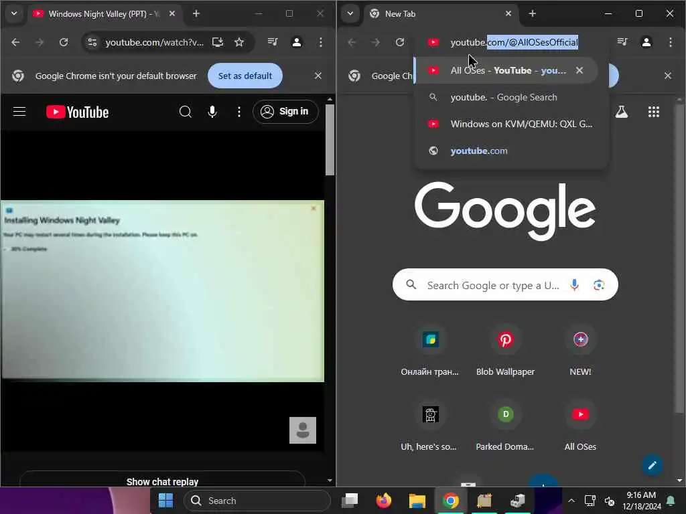Open Google apps grid

(654, 112)
